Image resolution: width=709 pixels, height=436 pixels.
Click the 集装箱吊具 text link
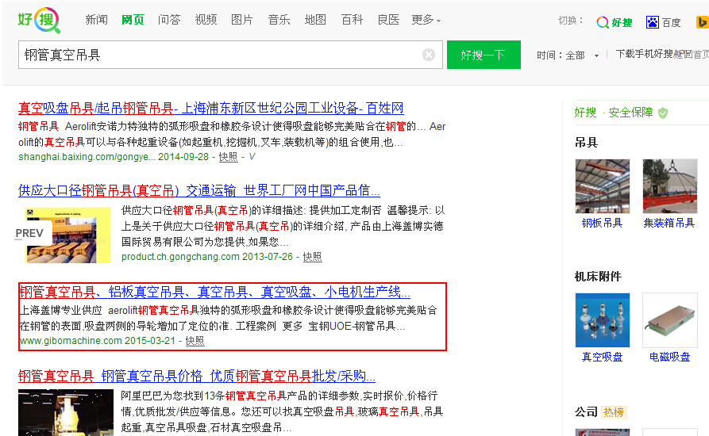(x=669, y=223)
